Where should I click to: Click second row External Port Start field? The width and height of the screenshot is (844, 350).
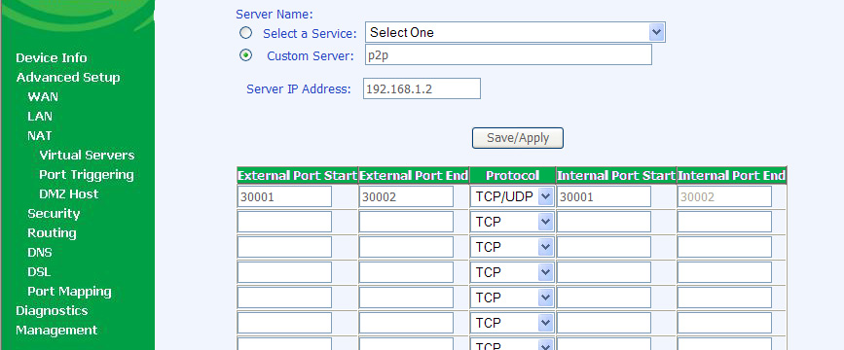[x=284, y=222]
